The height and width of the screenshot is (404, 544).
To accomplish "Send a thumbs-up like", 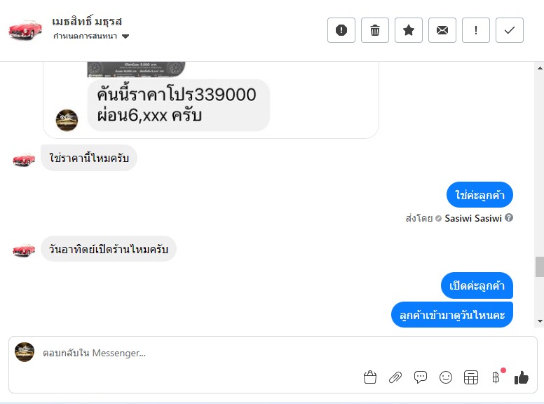I will (521, 377).
